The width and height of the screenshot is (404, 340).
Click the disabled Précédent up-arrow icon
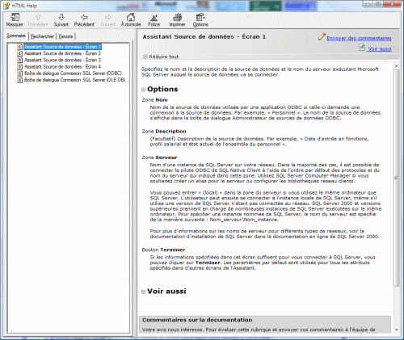pyautogui.click(x=38, y=18)
